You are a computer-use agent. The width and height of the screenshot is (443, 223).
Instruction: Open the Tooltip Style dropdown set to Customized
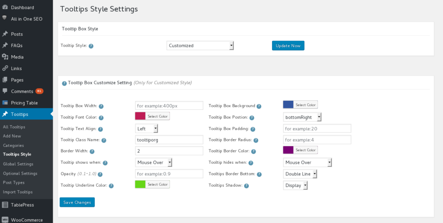tap(200, 45)
